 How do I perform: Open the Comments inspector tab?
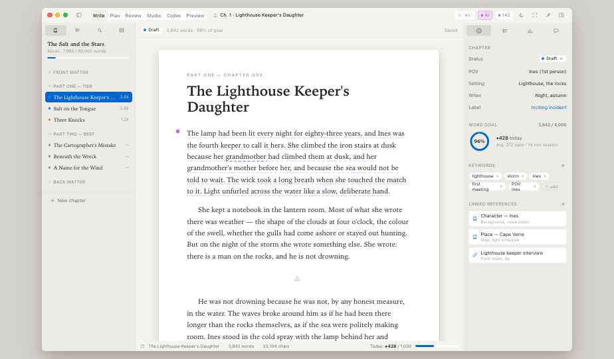click(x=556, y=31)
